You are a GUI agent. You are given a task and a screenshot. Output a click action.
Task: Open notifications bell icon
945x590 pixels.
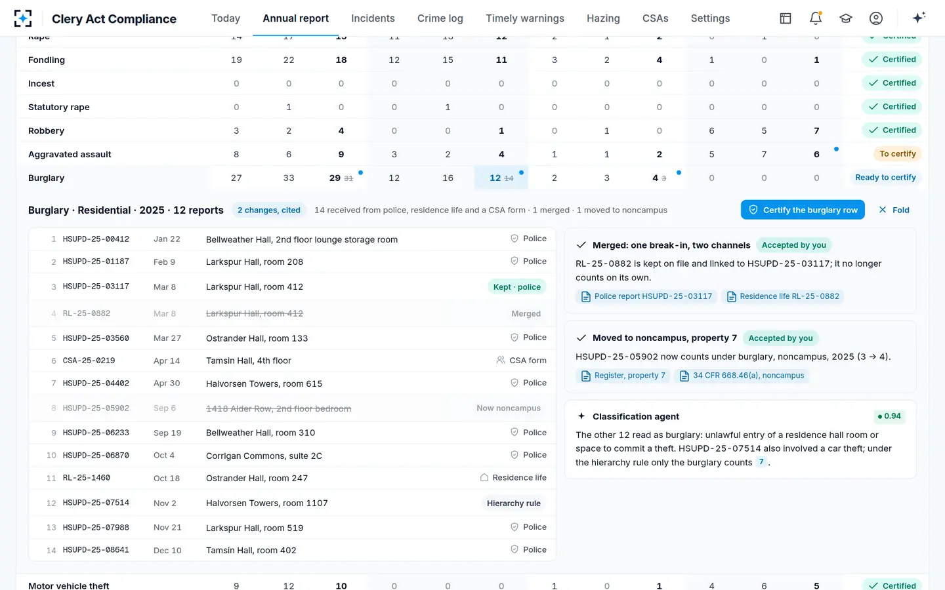[816, 18]
